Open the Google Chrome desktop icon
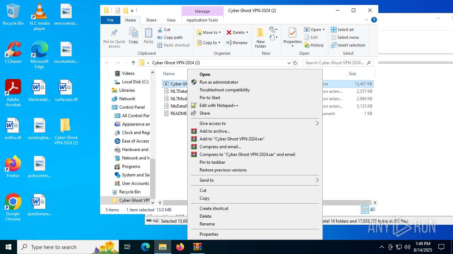Image resolution: width=453 pixels, height=254 pixels. 13,207
